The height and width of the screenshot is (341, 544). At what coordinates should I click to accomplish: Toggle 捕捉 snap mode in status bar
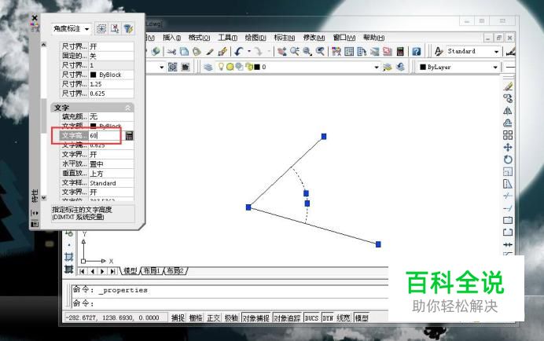coord(178,317)
